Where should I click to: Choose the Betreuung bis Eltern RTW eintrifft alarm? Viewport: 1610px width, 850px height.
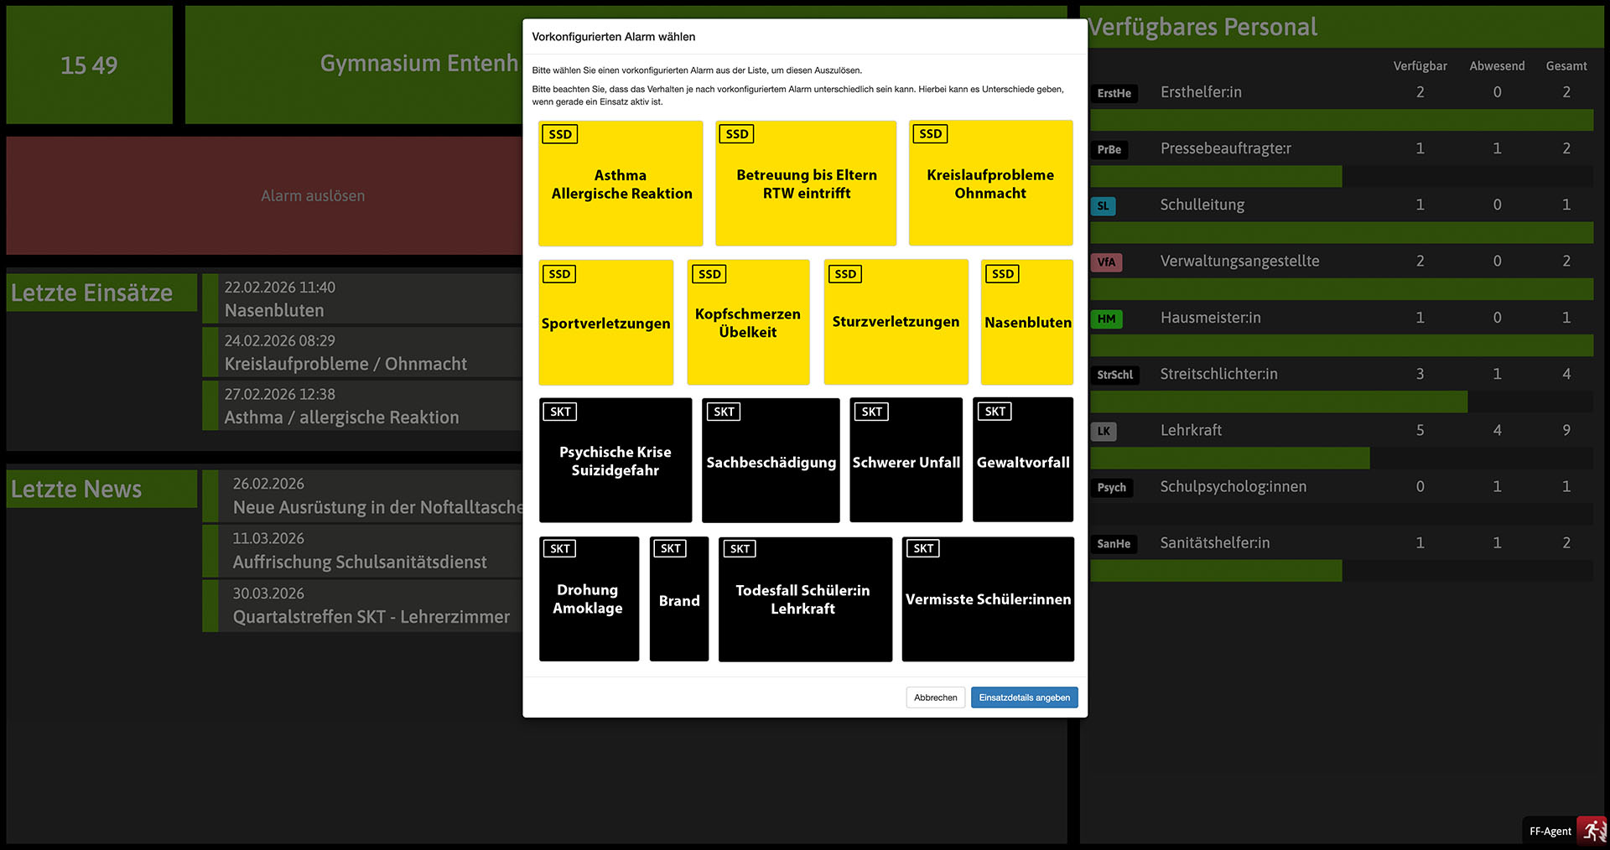click(x=806, y=184)
